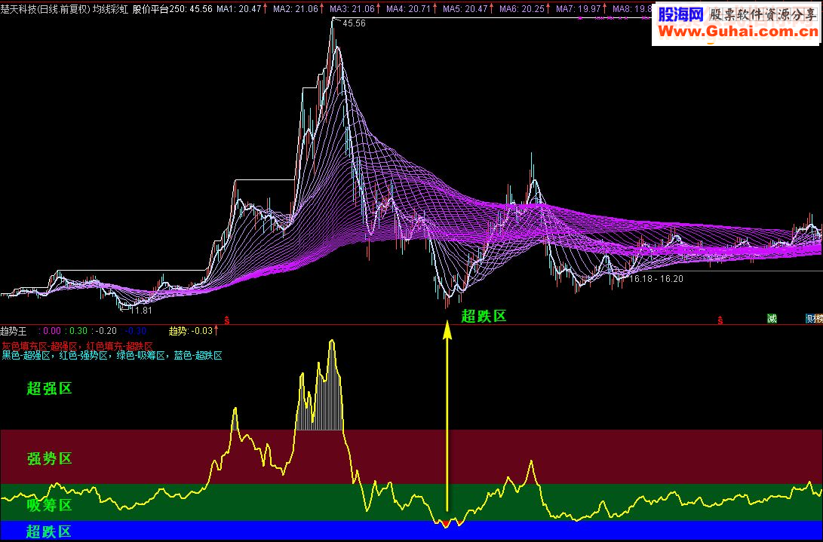The height and width of the screenshot is (542, 823).
Task: Open the blue 财 info icon
Action: point(810,318)
